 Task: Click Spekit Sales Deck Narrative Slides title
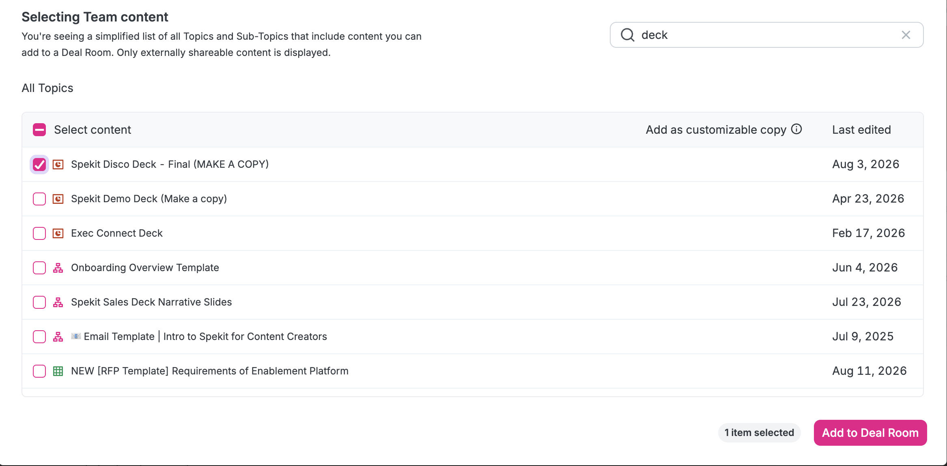[x=151, y=302]
